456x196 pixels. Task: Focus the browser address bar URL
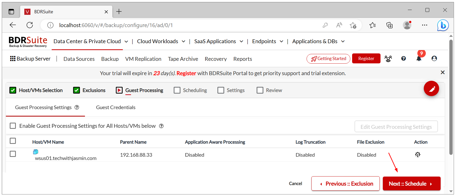pyautogui.click(x=116, y=25)
